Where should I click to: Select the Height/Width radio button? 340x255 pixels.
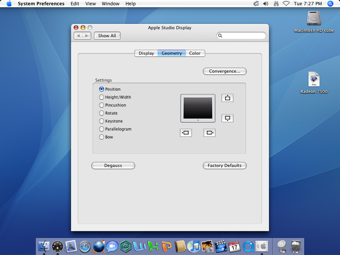(102, 97)
